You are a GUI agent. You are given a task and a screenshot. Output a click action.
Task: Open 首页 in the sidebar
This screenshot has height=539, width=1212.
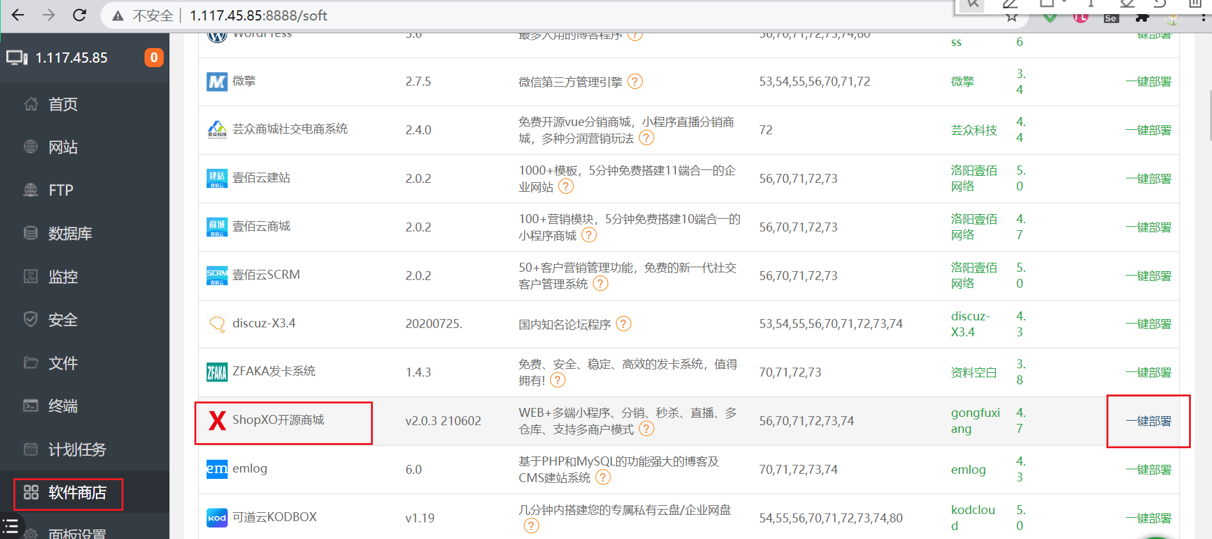pos(84,104)
